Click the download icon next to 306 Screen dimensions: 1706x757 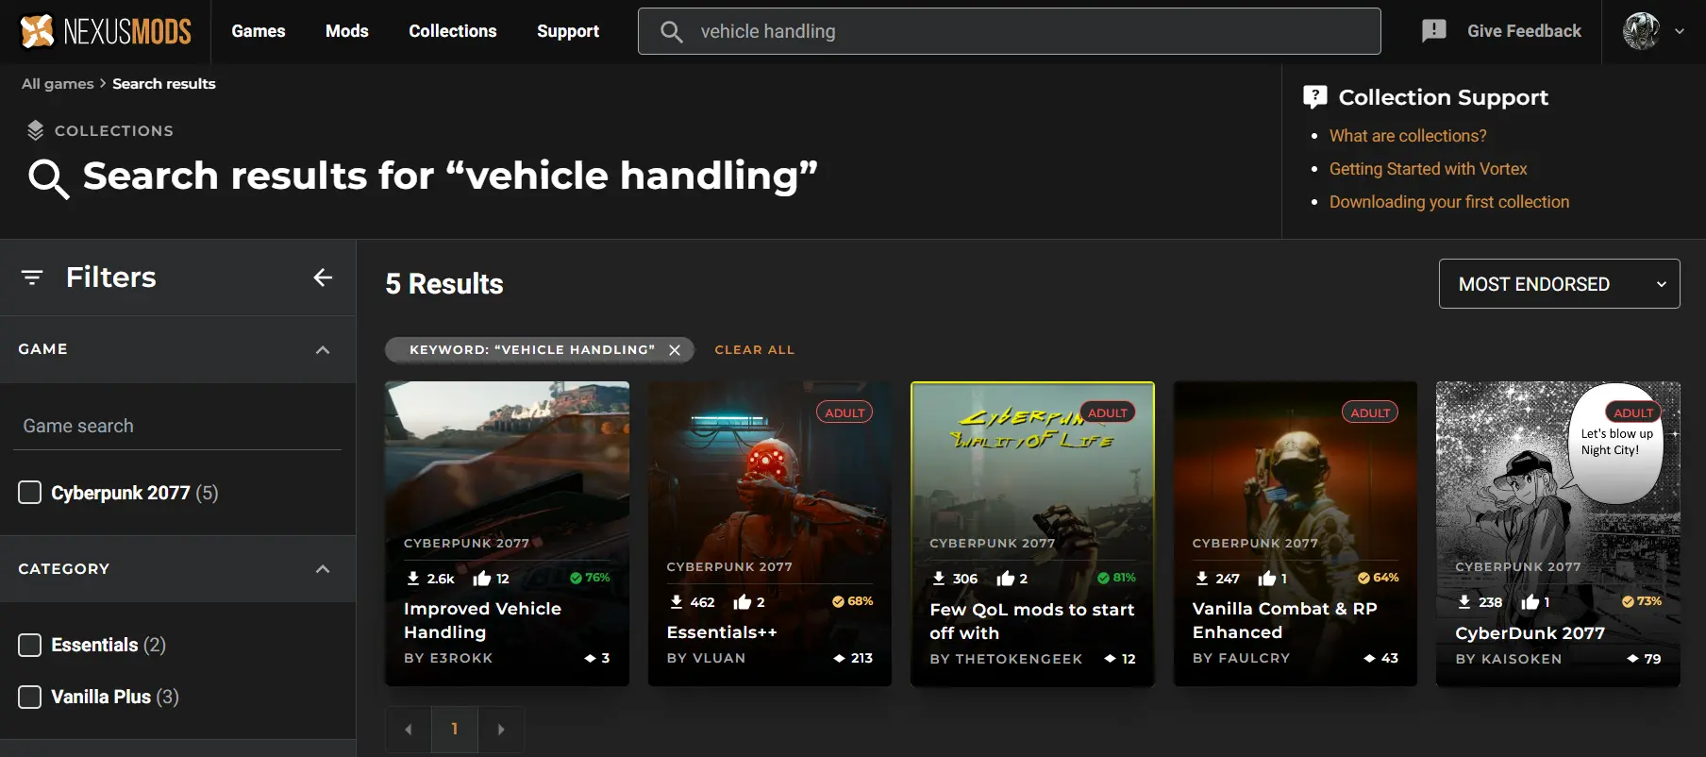point(938,578)
